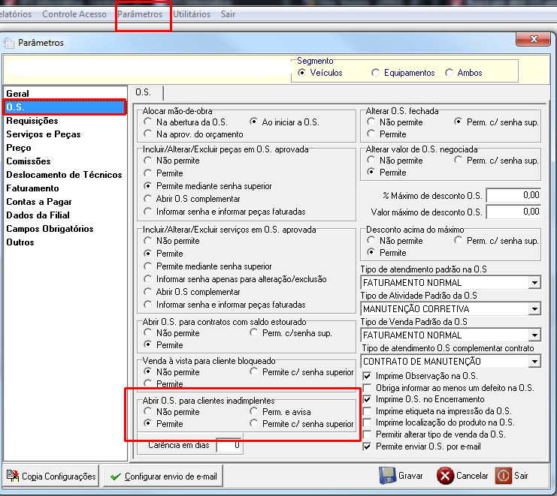This screenshot has width=557, height=496.
Task: Click the green checkmark email configuration icon
Action: click(x=116, y=476)
